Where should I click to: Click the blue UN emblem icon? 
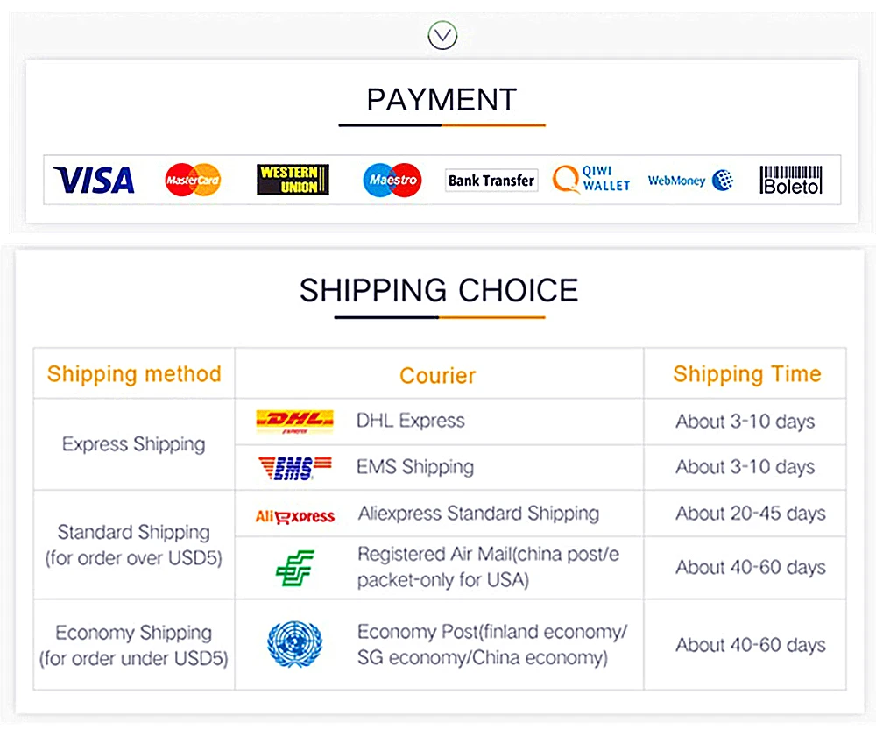pyautogui.click(x=294, y=644)
